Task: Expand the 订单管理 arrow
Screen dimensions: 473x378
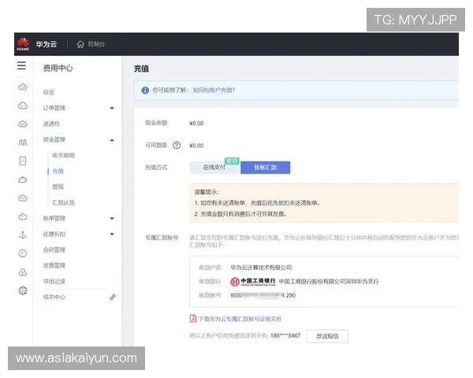Action: click(112, 108)
